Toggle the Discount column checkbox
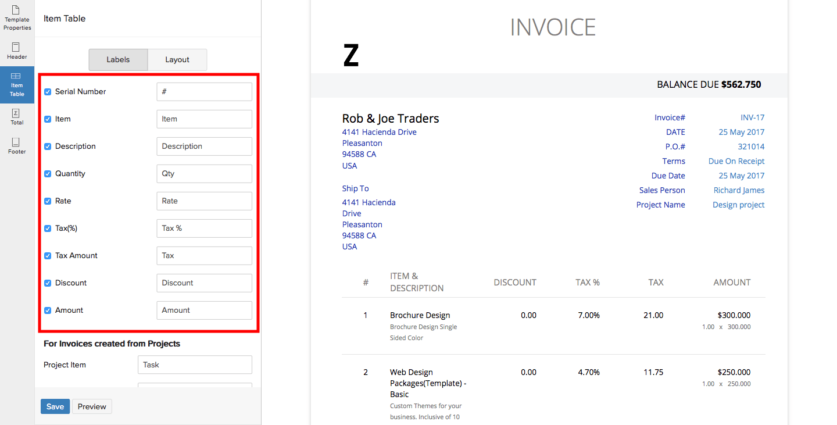Screen dimensions: 837x425 tap(48, 283)
